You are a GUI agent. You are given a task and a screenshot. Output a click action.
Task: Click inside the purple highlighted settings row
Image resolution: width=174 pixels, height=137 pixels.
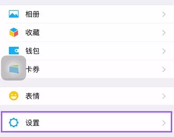click(87, 122)
